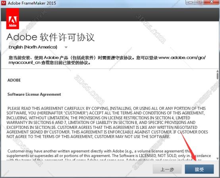The height and width of the screenshot is (178, 220).
Task: Click the 'ADOBE' heading in the license text
Action: 14,80
